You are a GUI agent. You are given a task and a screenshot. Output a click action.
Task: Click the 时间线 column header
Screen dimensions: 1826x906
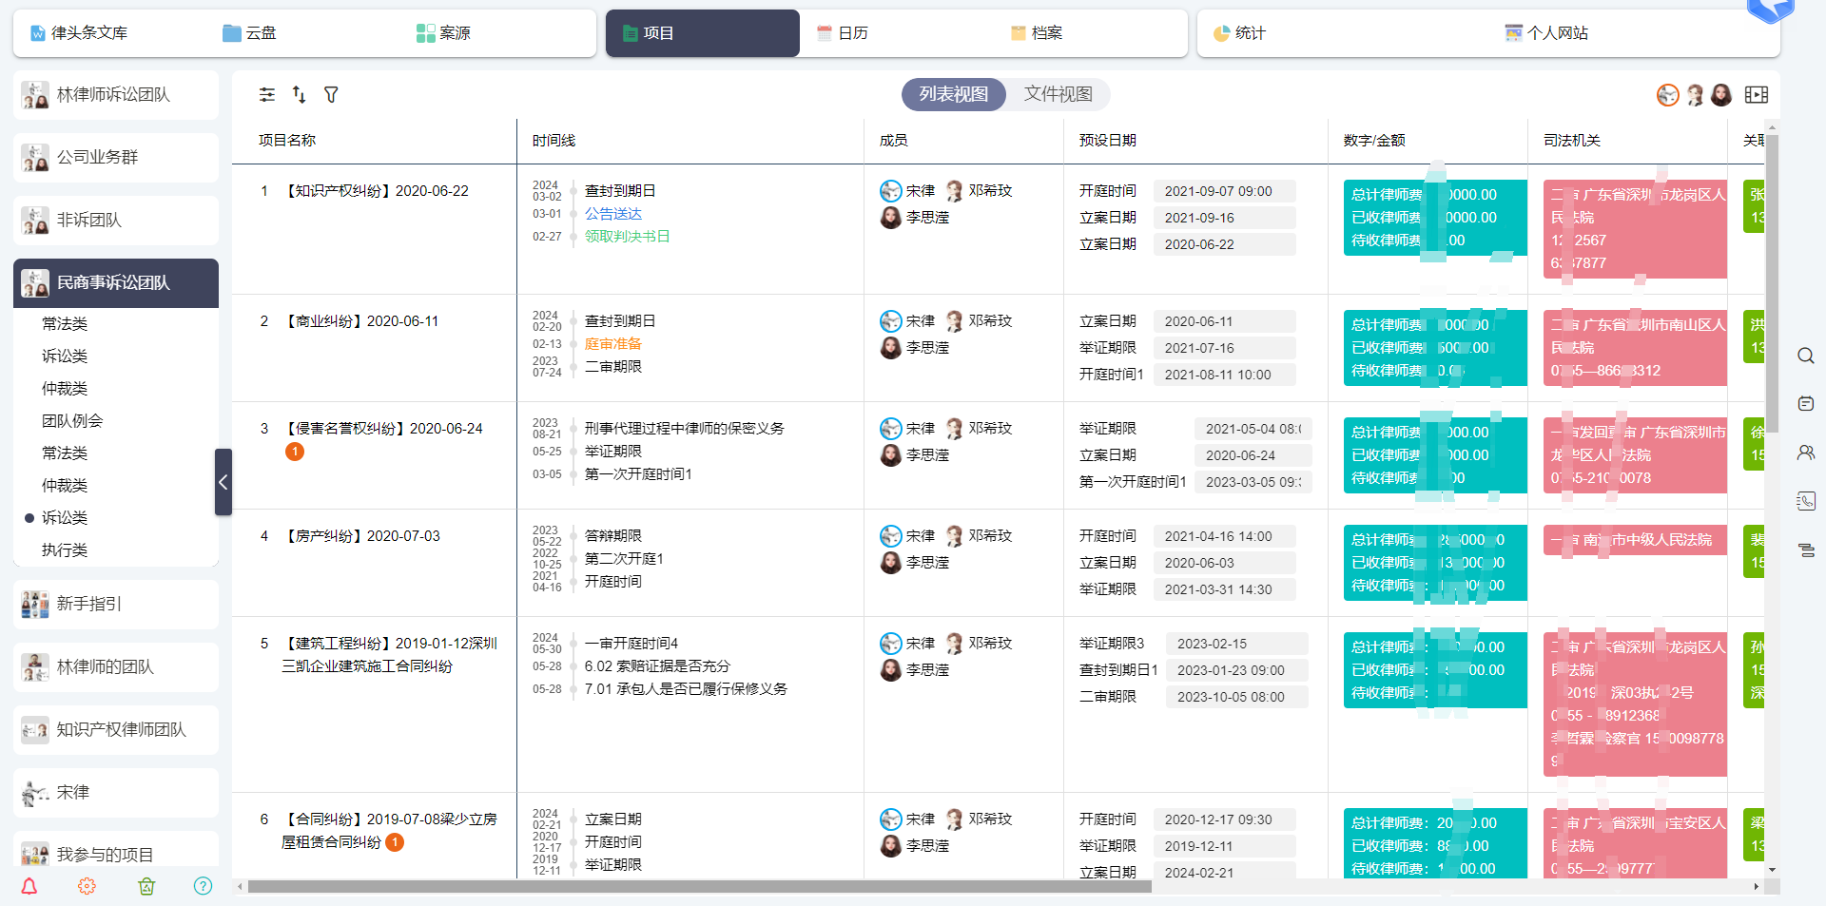(x=554, y=141)
